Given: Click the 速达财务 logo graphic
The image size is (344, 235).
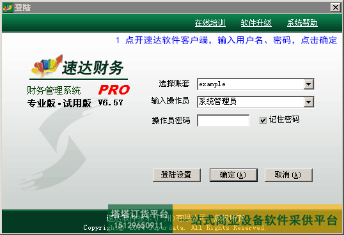Looking at the screenshot, I should (x=78, y=66).
